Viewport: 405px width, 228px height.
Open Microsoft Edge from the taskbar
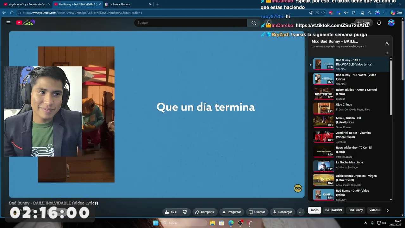[x=231, y=223]
